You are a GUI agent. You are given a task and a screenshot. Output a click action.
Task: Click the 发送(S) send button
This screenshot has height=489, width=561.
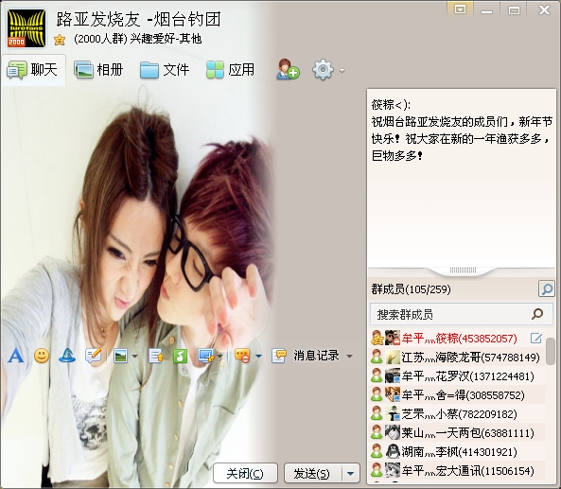[x=313, y=473]
